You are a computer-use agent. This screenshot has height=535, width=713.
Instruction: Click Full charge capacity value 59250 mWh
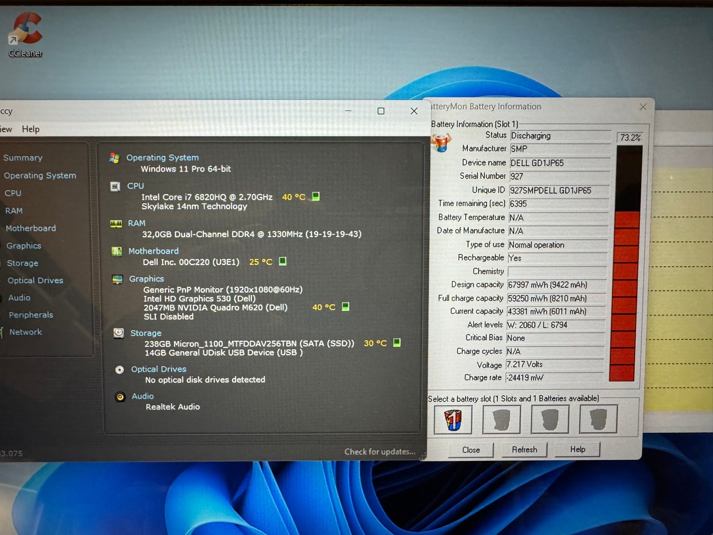[x=556, y=298]
